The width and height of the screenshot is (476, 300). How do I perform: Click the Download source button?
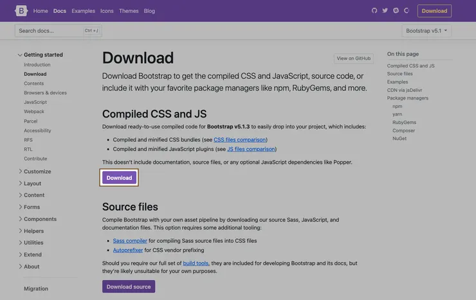pyautogui.click(x=129, y=287)
